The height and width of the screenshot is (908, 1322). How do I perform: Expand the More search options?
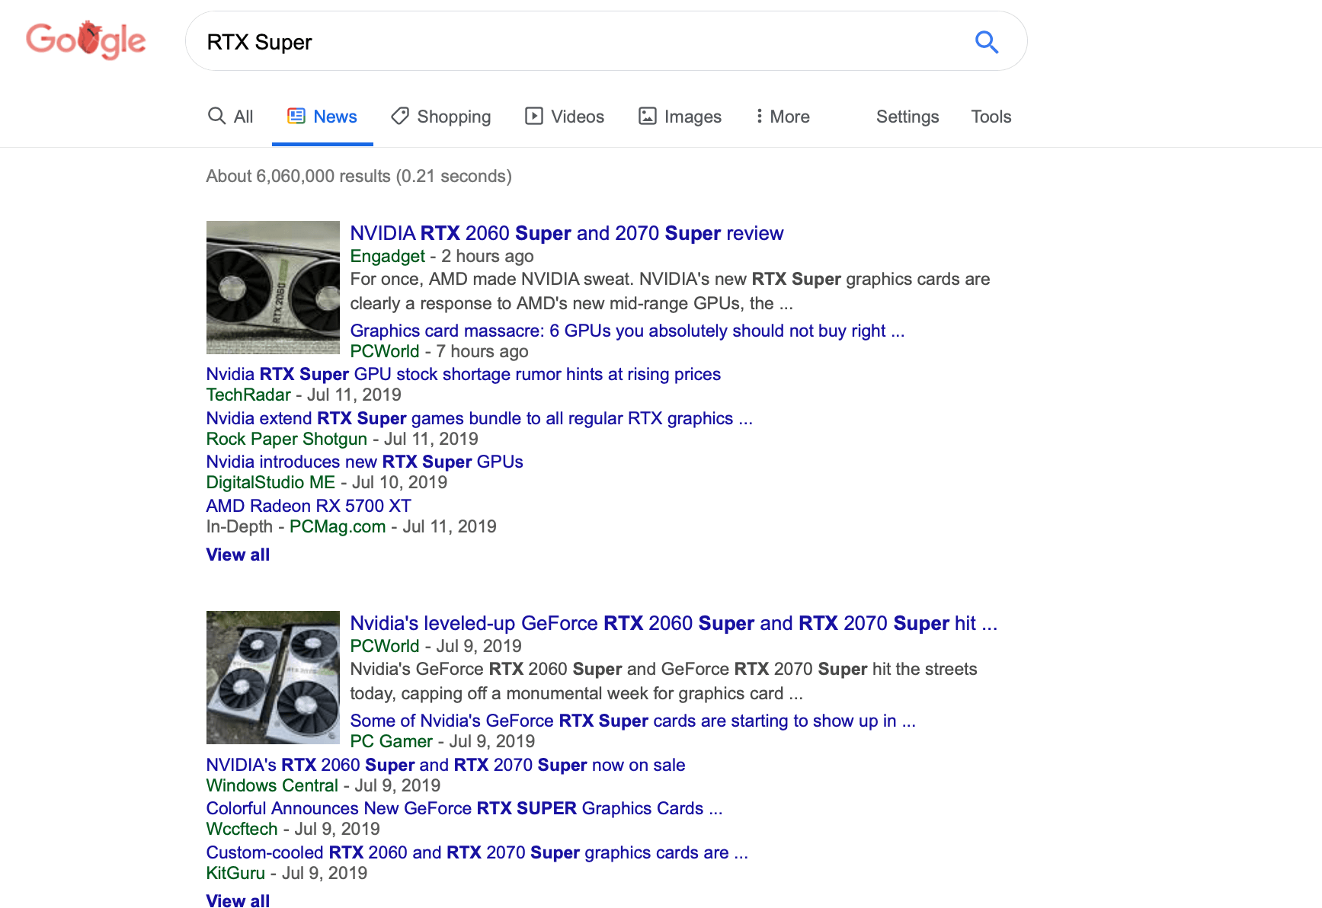783,117
